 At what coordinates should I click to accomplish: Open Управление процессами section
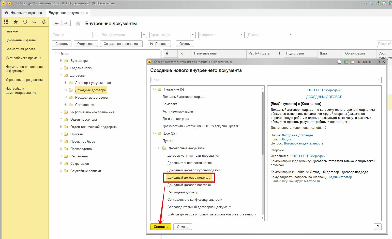tap(24, 80)
